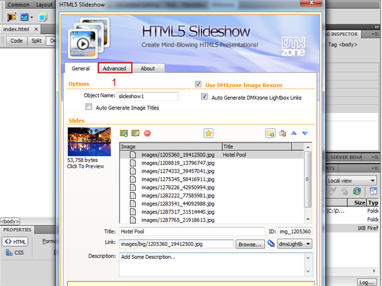Open the Local view dropdown
This screenshot has width=382, height=286.
coord(351,181)
